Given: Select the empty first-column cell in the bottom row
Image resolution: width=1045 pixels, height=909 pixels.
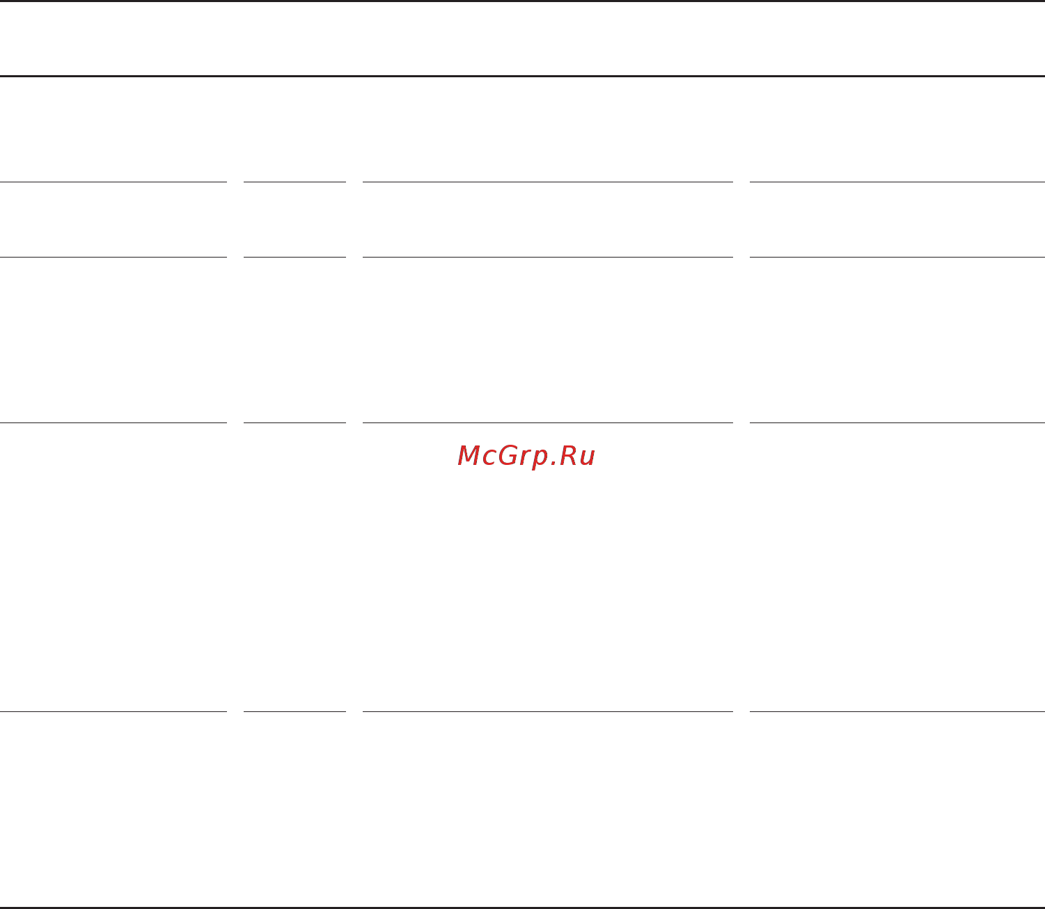Looking at the screenshot, I should tap(113, 809).
